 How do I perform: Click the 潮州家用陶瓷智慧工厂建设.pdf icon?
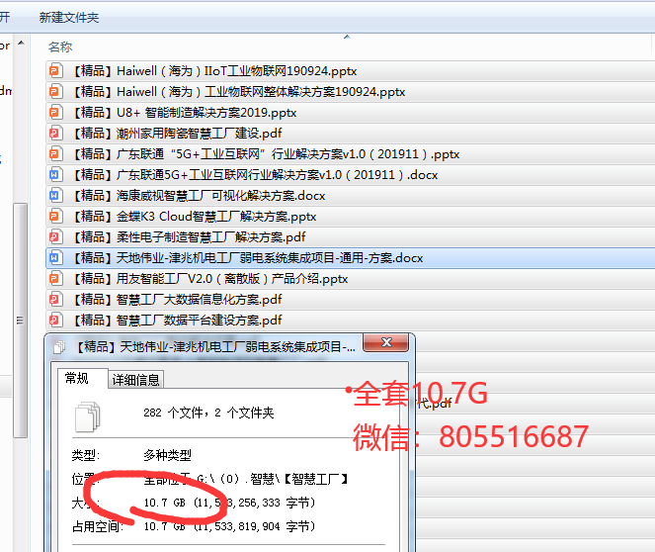[x=55, y=134]
